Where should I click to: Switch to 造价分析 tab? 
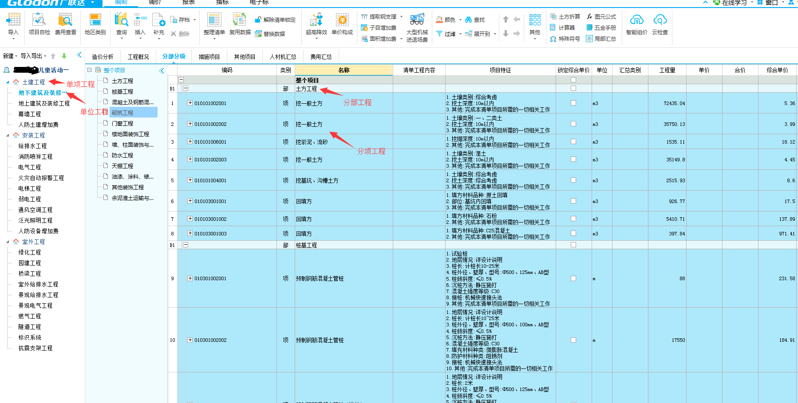tap(103, 57)
